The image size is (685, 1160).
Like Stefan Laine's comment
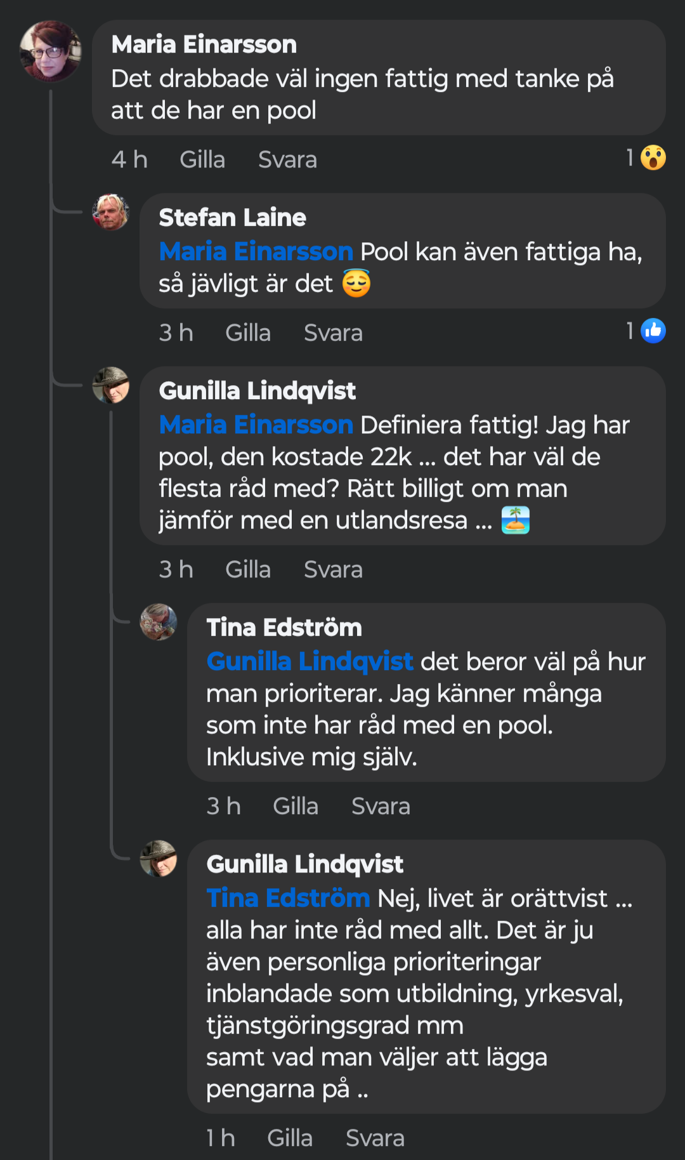[248, 333]
